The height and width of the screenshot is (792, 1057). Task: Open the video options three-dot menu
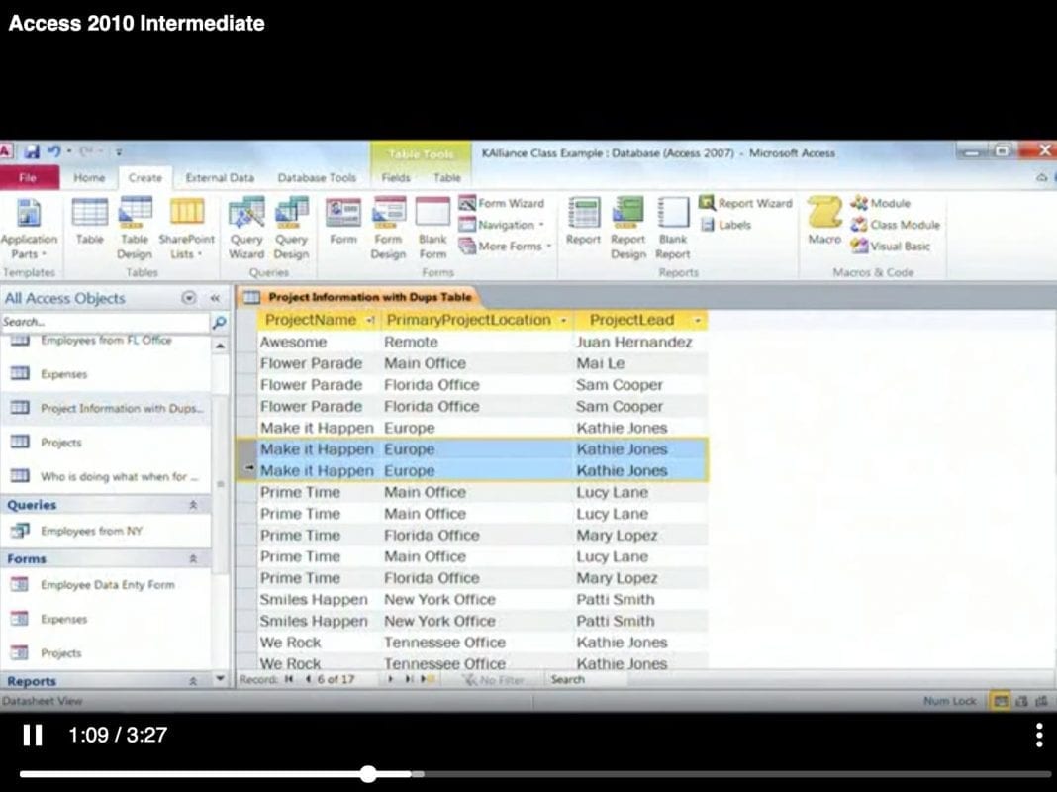coord(1039,735)
